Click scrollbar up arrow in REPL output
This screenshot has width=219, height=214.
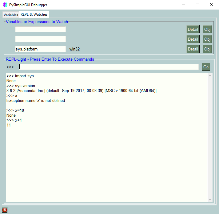point(210,76)
